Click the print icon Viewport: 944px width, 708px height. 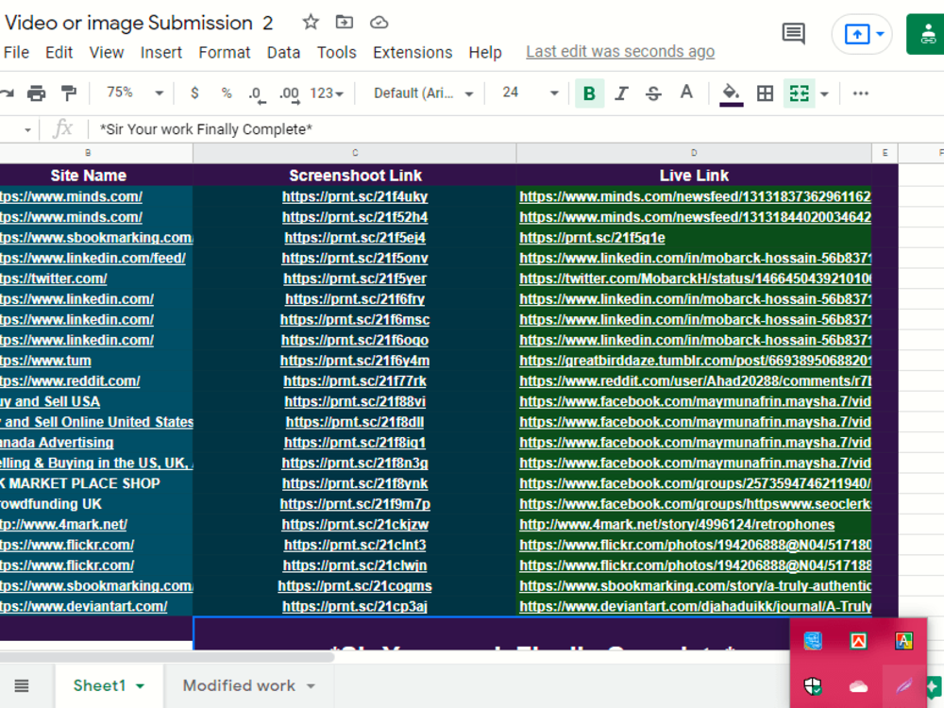(36, 93)
